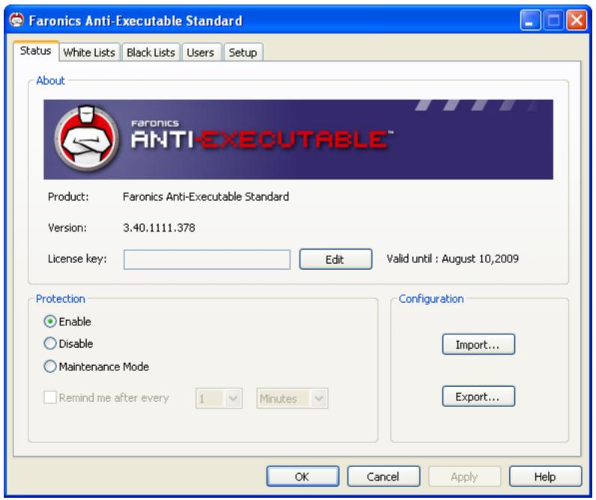596x500 pixels.
Task: Select the Enable protection radio button
Action: (x=50, y=322)
